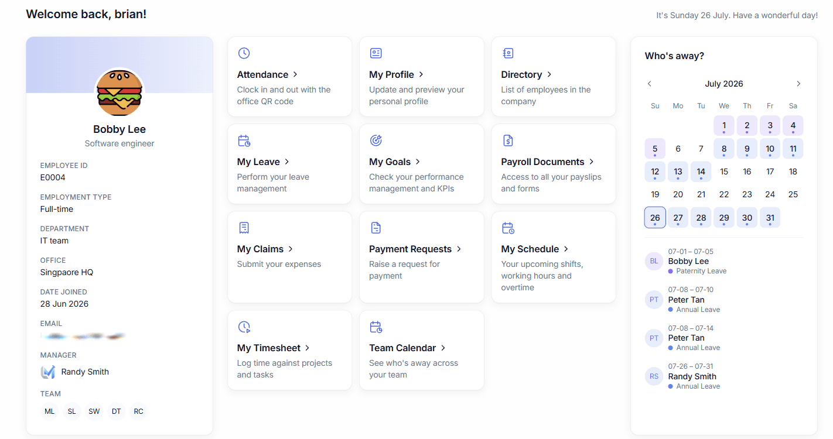
Task: Click the Bobby Lee name on profile card
Action: coord(120,129)
